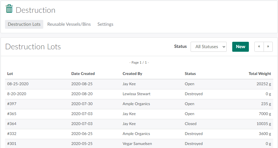Open the Settings tab
Screen dimensions: 278x148
(x=105, y=24)
